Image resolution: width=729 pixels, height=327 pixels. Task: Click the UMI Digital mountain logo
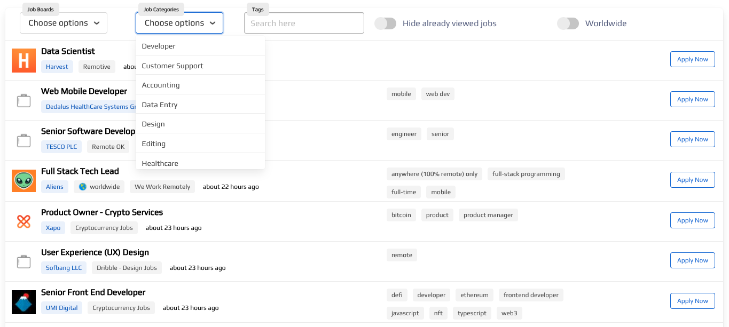[23, 302]
